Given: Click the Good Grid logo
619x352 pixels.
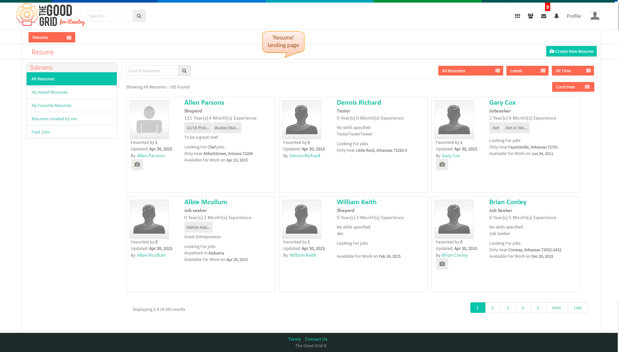Looking at the screenshot, I should pos(51,15).
